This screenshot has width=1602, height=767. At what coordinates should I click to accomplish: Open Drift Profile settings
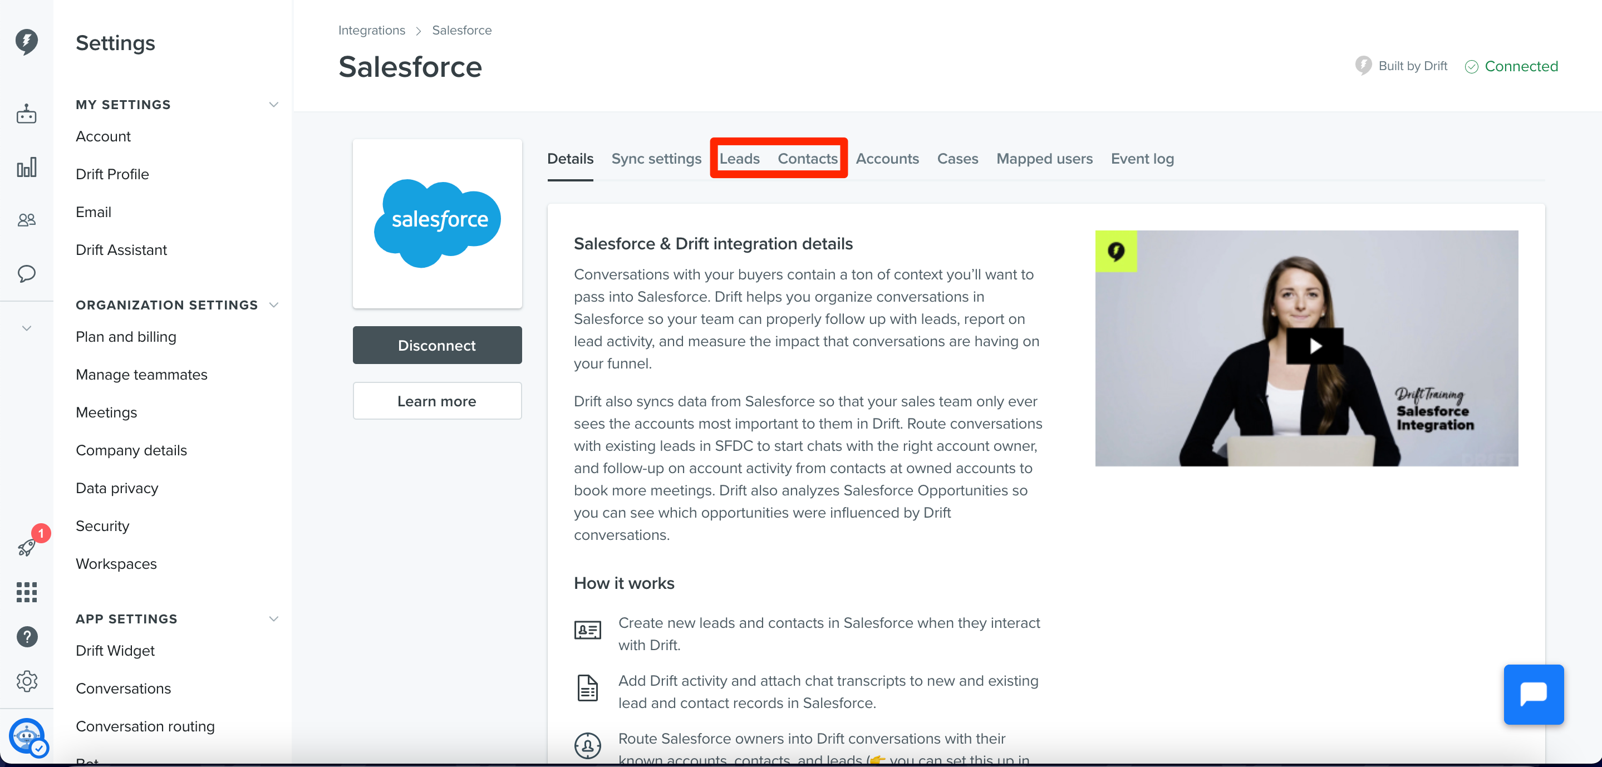(112, 174)
